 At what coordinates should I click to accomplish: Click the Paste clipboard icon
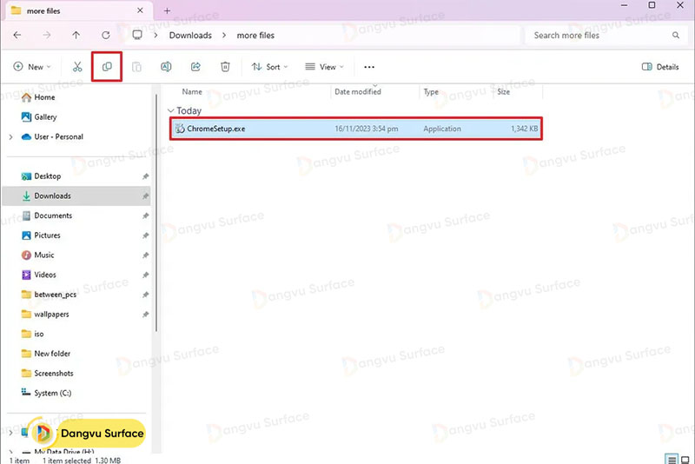[x=136, y=67]
